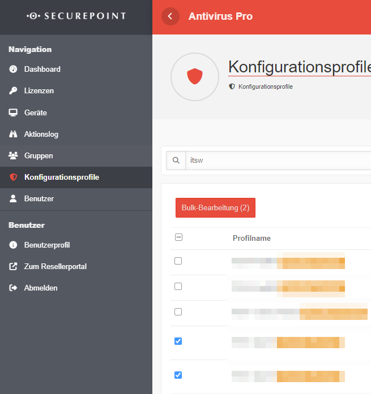The height and width of the screenshot is (394, 371).
Task: Click the Geräte monitor icon
Action: (14, 112)
